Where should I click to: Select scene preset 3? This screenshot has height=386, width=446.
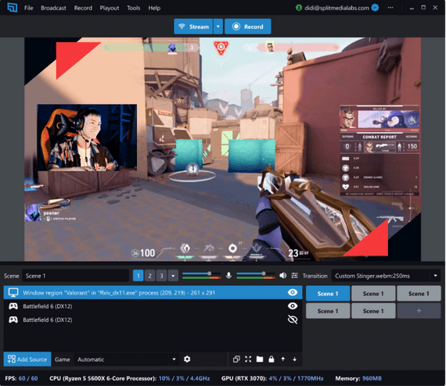[x=161, y=276]
